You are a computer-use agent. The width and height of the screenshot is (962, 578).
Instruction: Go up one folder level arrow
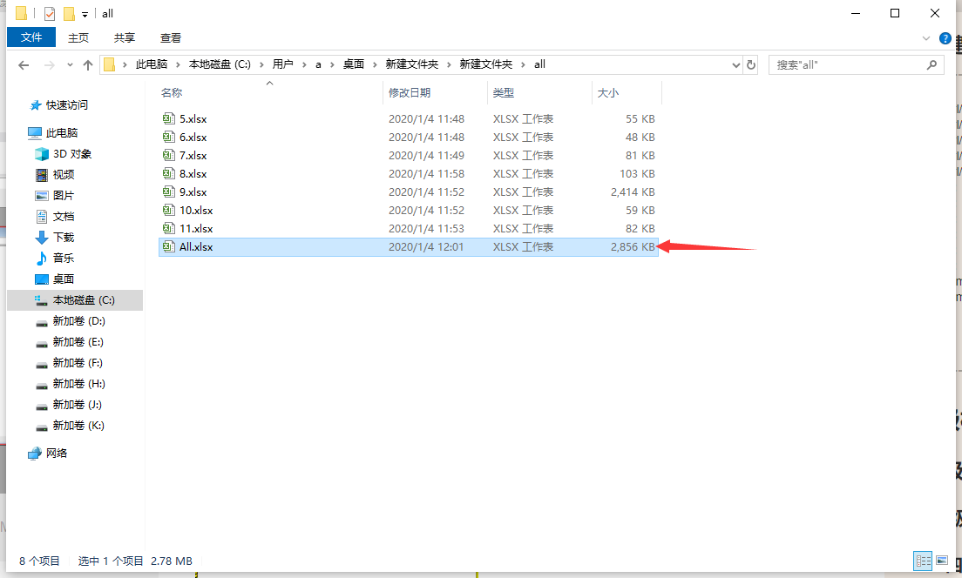tap(88, 65)
